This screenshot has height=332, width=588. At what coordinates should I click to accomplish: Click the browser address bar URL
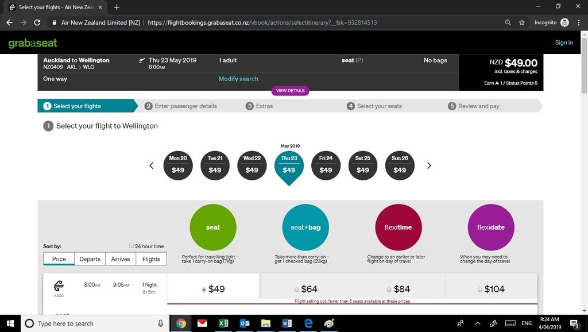262,22
